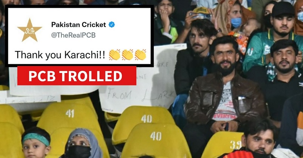Click the third clapping hands emoji
The height and width of the screenshot is (158, 303).
[x=141, y=55]
